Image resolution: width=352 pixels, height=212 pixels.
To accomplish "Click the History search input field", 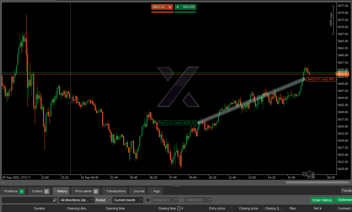I will point(27,200).
